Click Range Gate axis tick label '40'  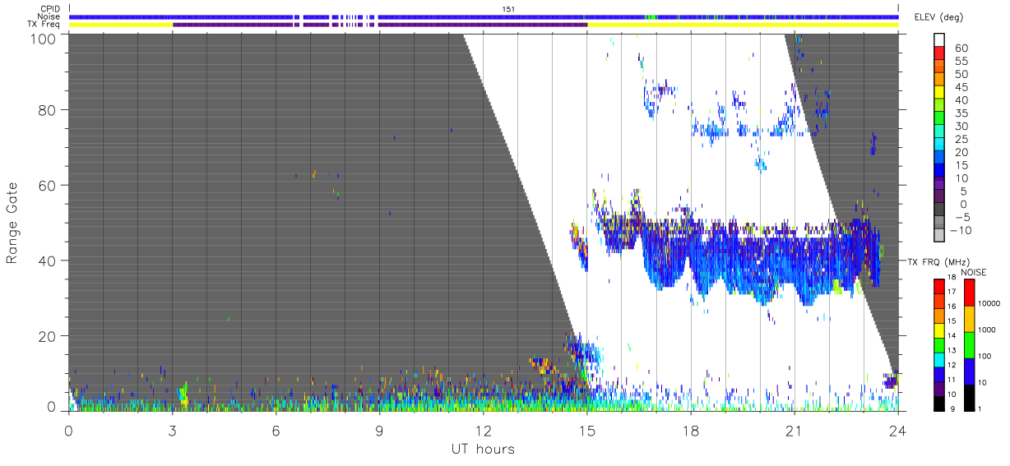click(47, 261)
